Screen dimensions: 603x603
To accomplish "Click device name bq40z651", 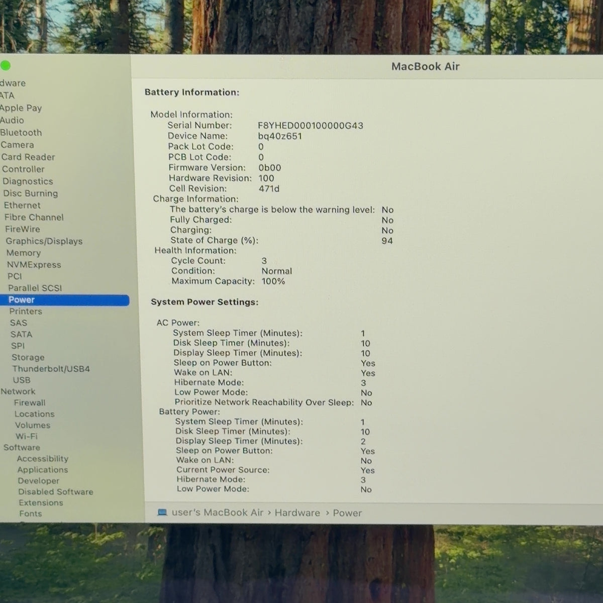I will point(280,136).
